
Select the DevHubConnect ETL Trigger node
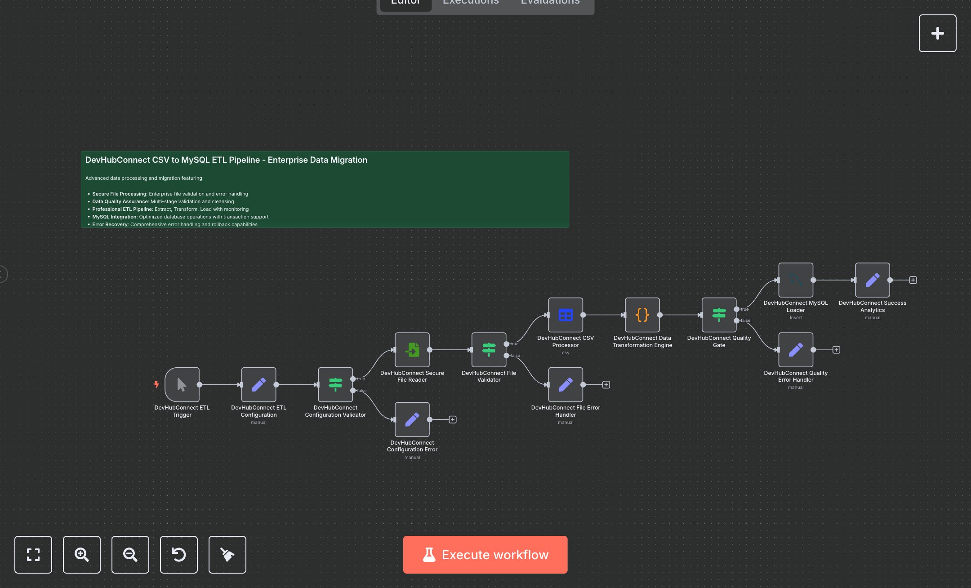pos(182,384)
